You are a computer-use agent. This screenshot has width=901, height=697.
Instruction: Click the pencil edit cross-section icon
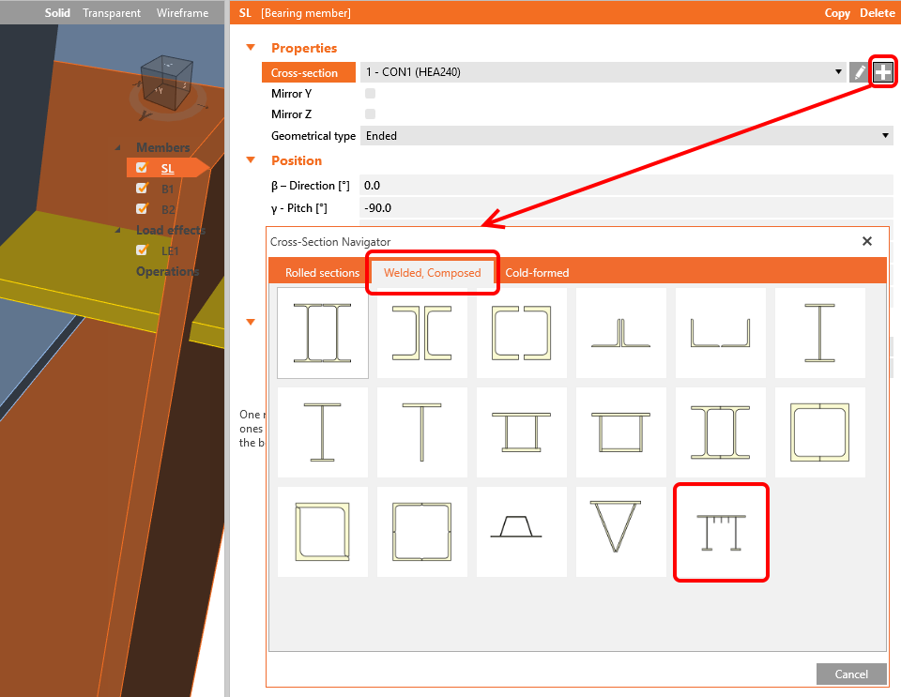pyautogui.click(x=859, y=72)
